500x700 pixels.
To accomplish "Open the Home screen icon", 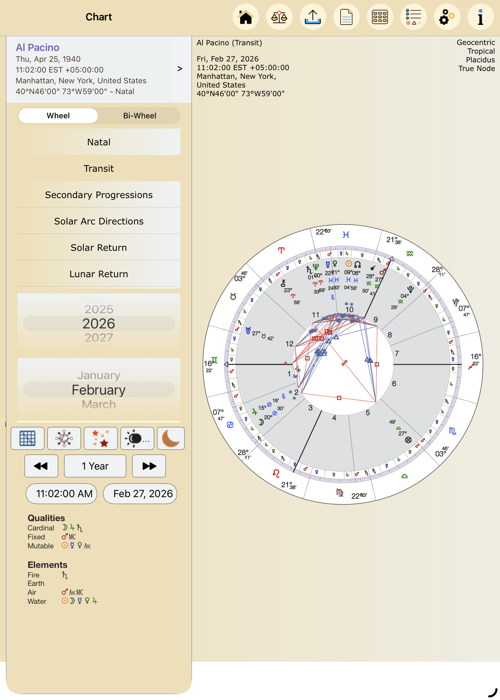I will point(246,17).
